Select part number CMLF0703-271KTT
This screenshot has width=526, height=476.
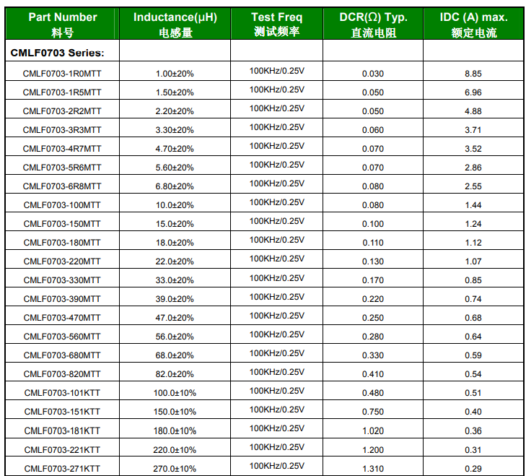pos(62,469)
